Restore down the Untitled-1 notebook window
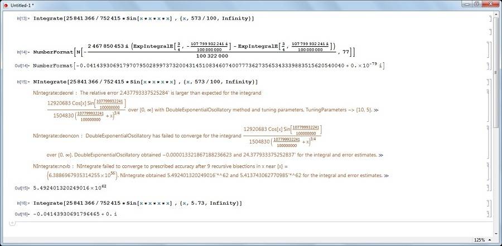Screen dimensions: 502x246 [x=477, y=4]
